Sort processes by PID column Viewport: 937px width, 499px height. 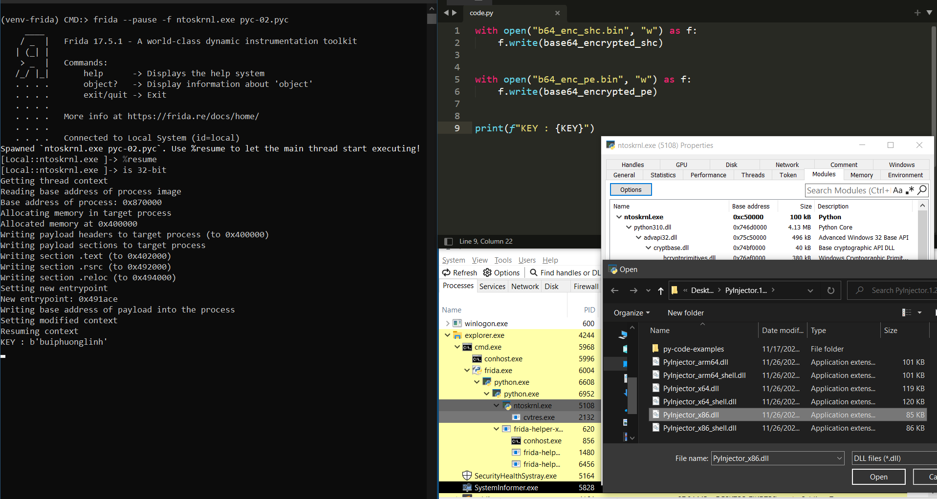point(589,310)
